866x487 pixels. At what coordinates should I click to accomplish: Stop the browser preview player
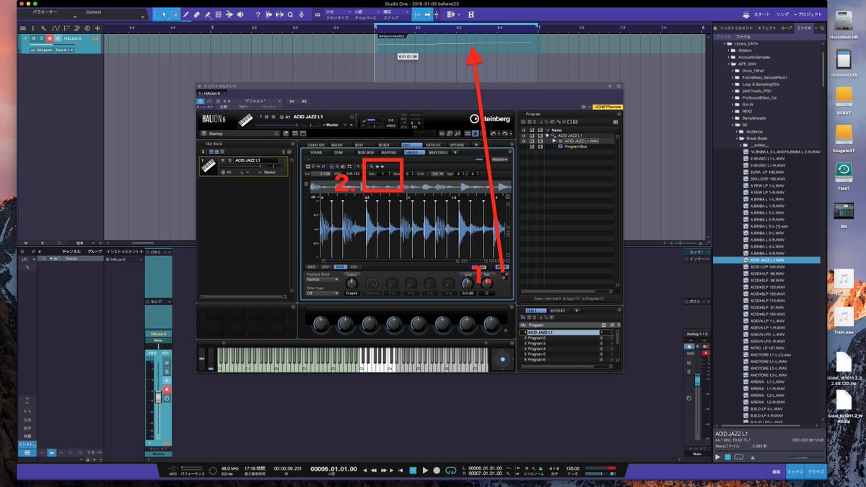[728, 457]
